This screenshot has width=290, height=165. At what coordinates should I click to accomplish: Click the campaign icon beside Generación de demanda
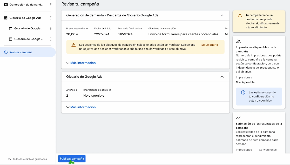[x=6, y=5]
